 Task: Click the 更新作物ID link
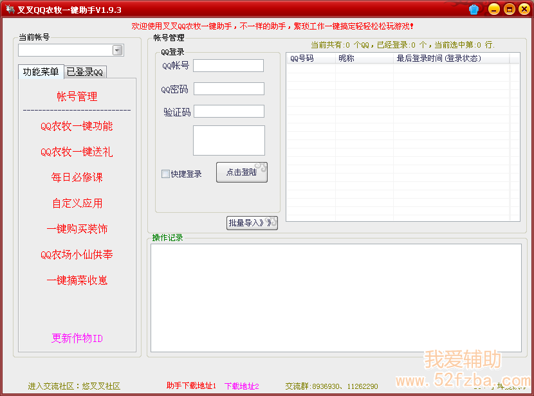point(77,338)
